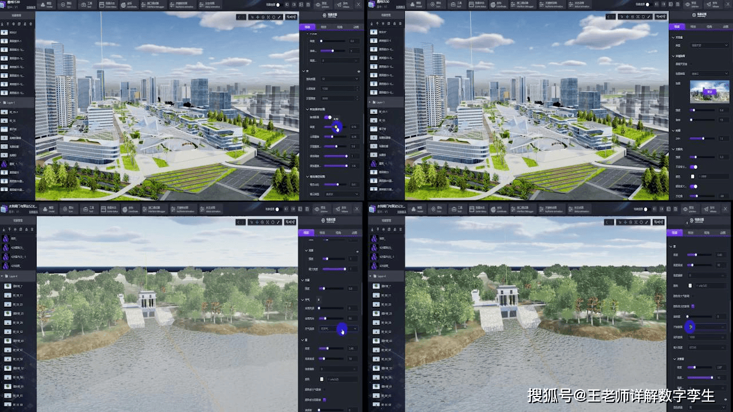The height and width of the screenshot is (412, 733).
Task: Click the 场景状态 scene status icon in bottom-left window
Action: [109, 209]
